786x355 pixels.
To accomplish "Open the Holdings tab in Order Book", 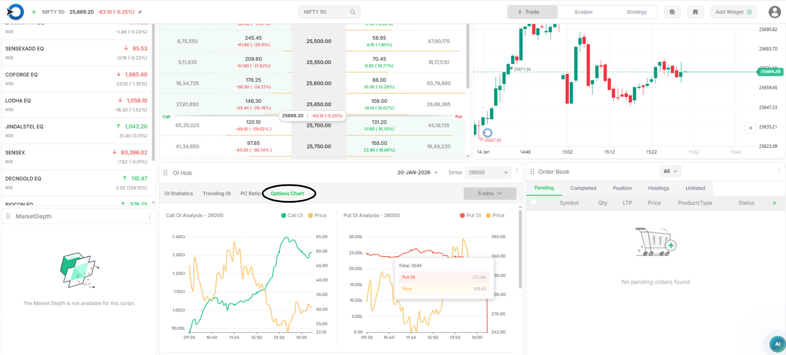I will tap(658, 188).
